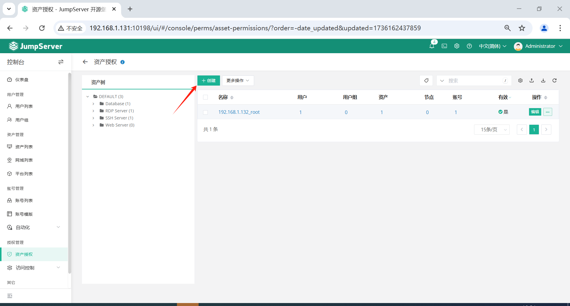Click the JumpServer logo
This screenshot has height=306, width=570.
pos(36,46)
